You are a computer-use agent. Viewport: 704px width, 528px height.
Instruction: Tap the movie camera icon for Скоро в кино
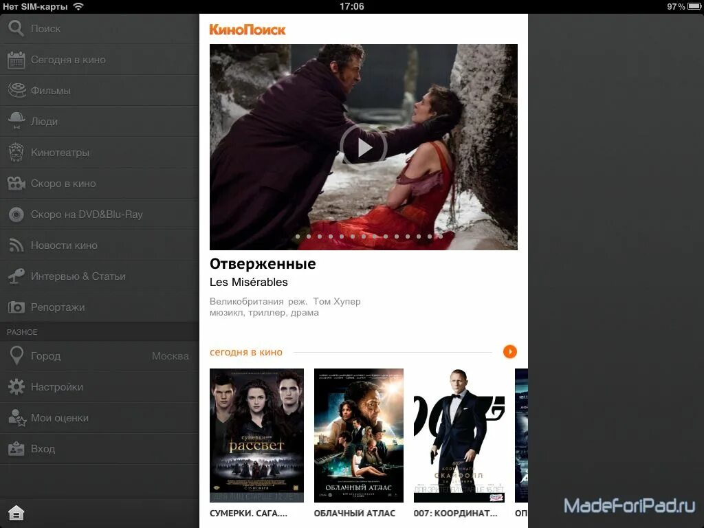[x=16, y=183]
